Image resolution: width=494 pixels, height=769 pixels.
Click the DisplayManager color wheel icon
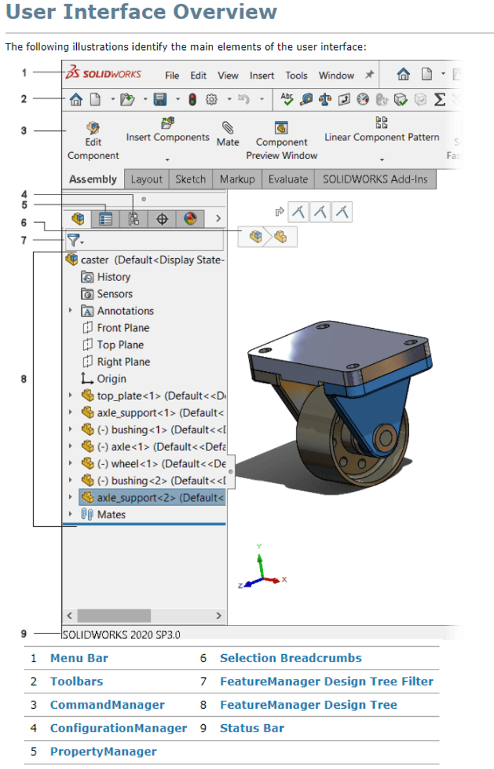[191, 219]
